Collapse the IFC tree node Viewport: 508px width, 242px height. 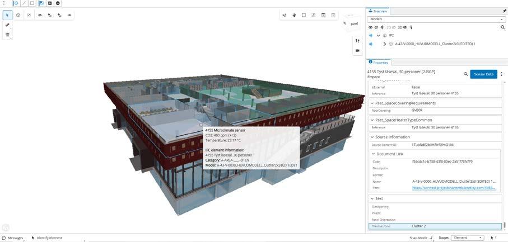click(x=379, y=35)
